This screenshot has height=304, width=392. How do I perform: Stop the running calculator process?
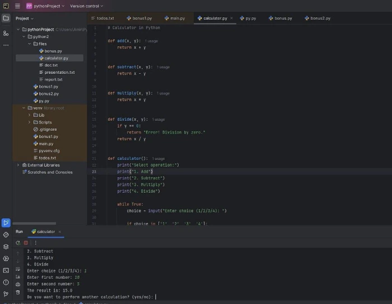coord(26,243)
